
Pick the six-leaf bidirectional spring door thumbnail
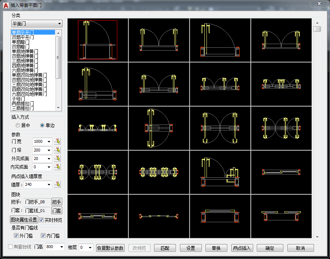[159, 172]
